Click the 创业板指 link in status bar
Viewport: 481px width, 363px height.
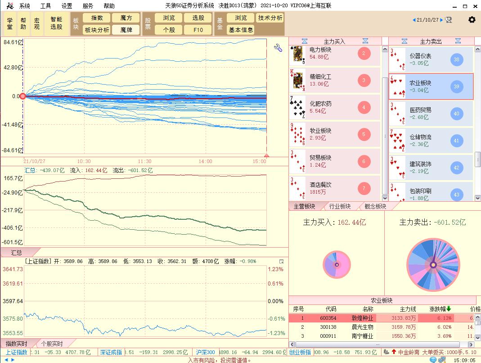click(300, 352)
